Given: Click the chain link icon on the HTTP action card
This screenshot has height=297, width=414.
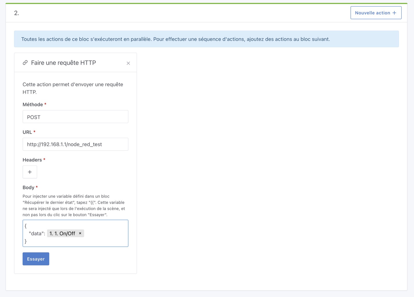Looking at the screenshot, I should click(x=25, y=63).
